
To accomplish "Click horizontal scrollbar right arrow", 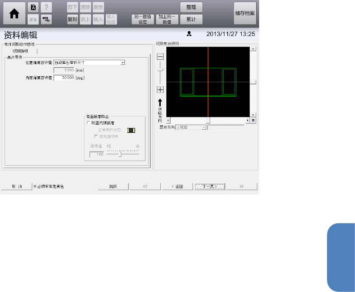I will (x=248, y=120).
